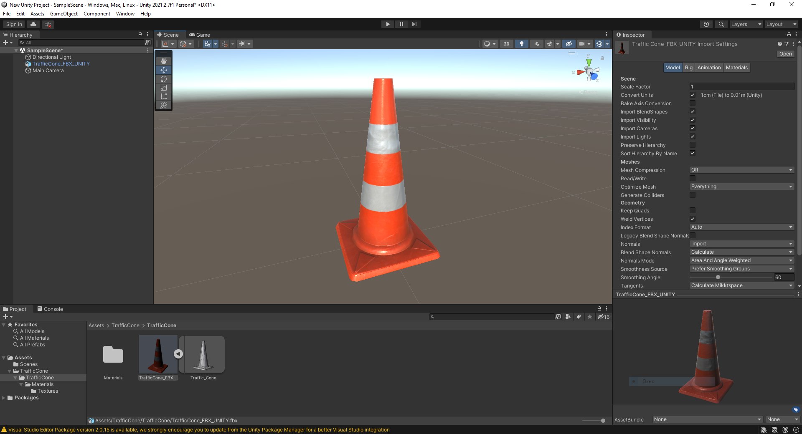Expand the Packages folder
The image size is (802, 434).
4,398
